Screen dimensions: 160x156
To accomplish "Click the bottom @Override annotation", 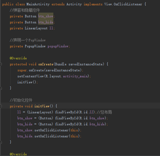I will pos(18,154).
